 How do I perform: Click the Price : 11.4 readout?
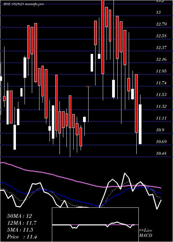pyautogui.click(x=22, y=236)
